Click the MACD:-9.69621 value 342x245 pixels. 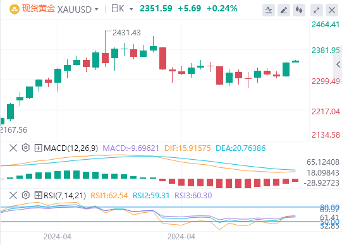coord(131,148)
